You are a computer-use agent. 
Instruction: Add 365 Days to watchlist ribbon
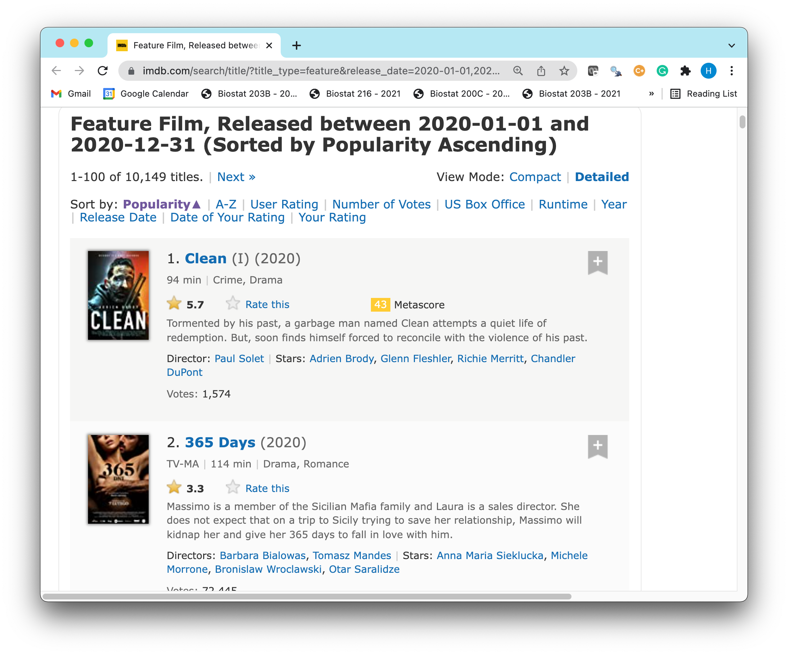pos(597,446)
